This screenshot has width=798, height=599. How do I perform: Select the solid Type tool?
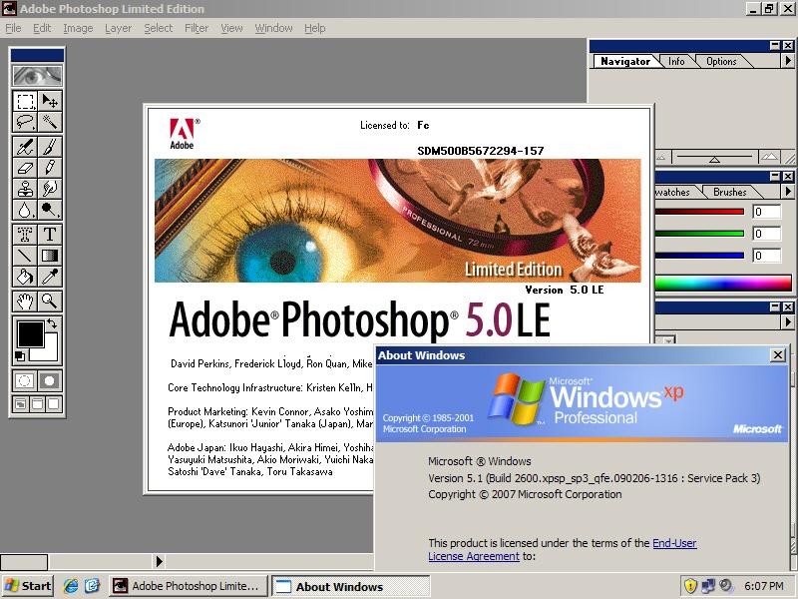pos(50,235)
